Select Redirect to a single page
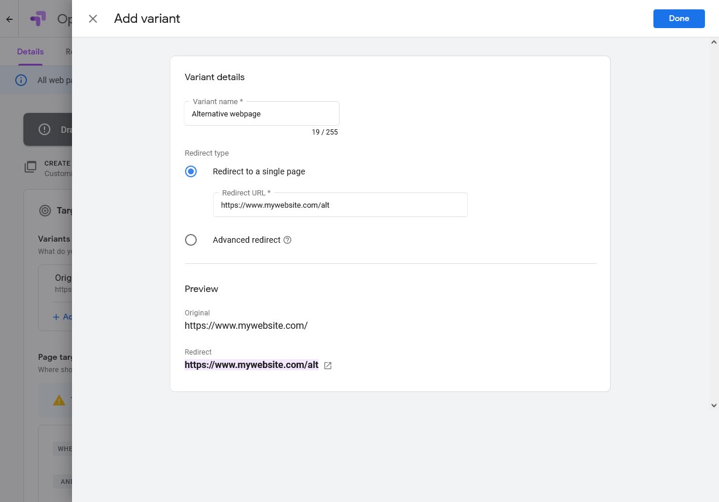The image size is (719, 502). (191, 171)
